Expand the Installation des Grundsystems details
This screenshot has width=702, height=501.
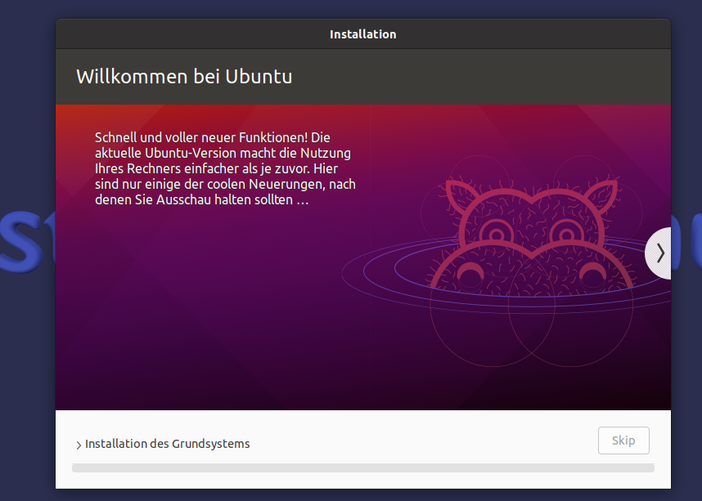pos(79,445)
